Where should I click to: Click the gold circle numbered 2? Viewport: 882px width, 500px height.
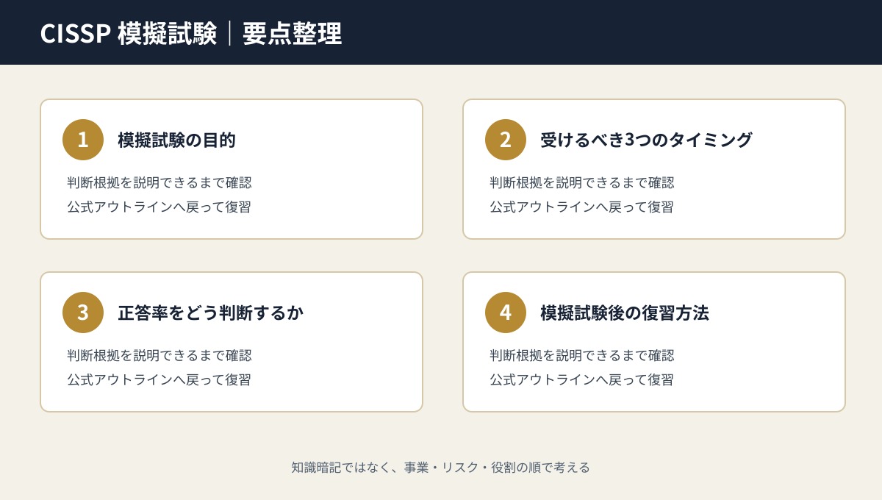(x=506, y=140)
